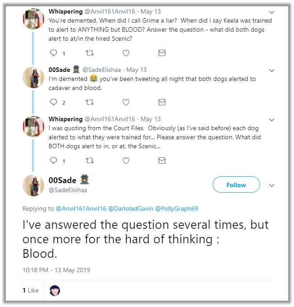294x307 pixels.
Task: Expand options menu on 'I'm demented' tweet
Action: click(x=272, y=71)
